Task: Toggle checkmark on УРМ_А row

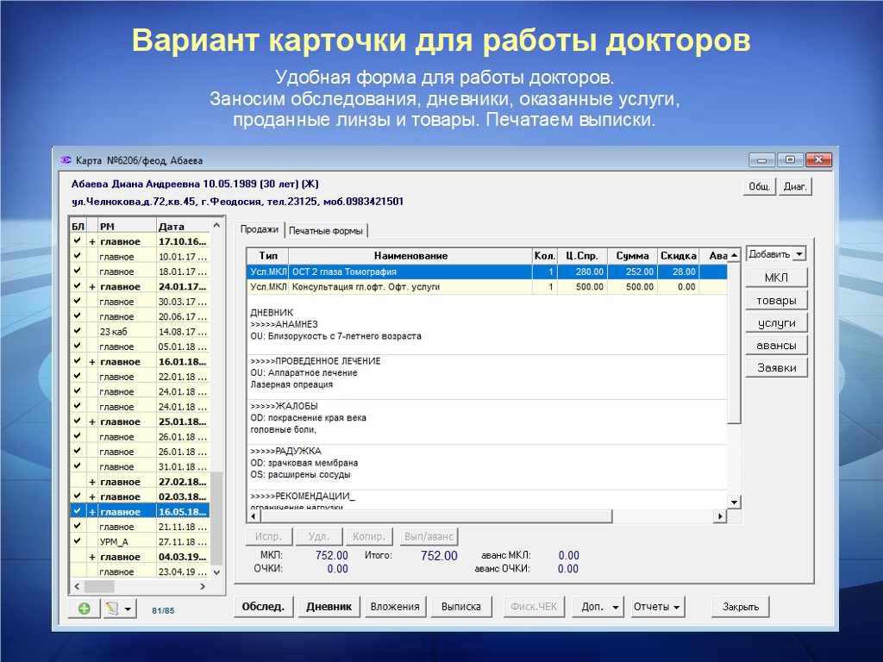Action: (77, 541)
